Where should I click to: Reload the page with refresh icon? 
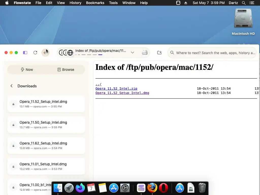[x=35, y=53]
